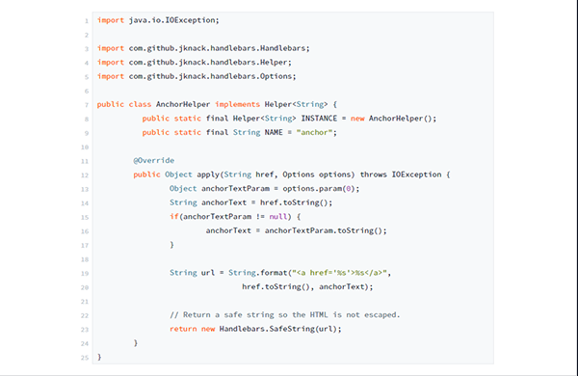Click line number 1 in the gutter
Viewport: 578px width, 376px height.
click(87, 20)
